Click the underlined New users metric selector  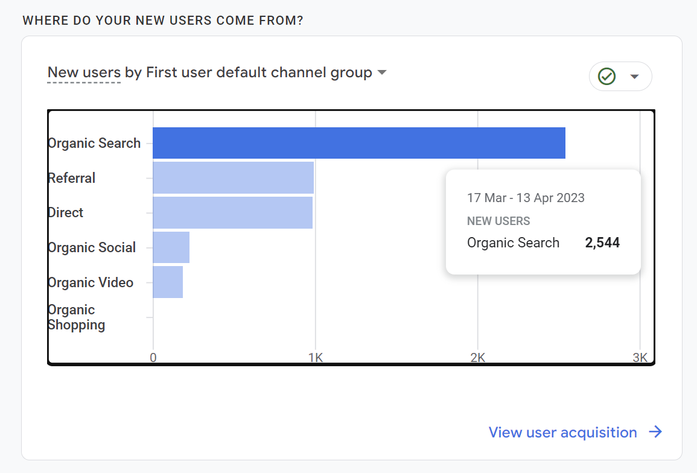tap(84, 73)
